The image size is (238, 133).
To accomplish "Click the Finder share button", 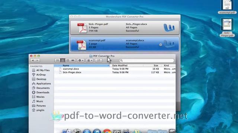I will tap(99, 61).
